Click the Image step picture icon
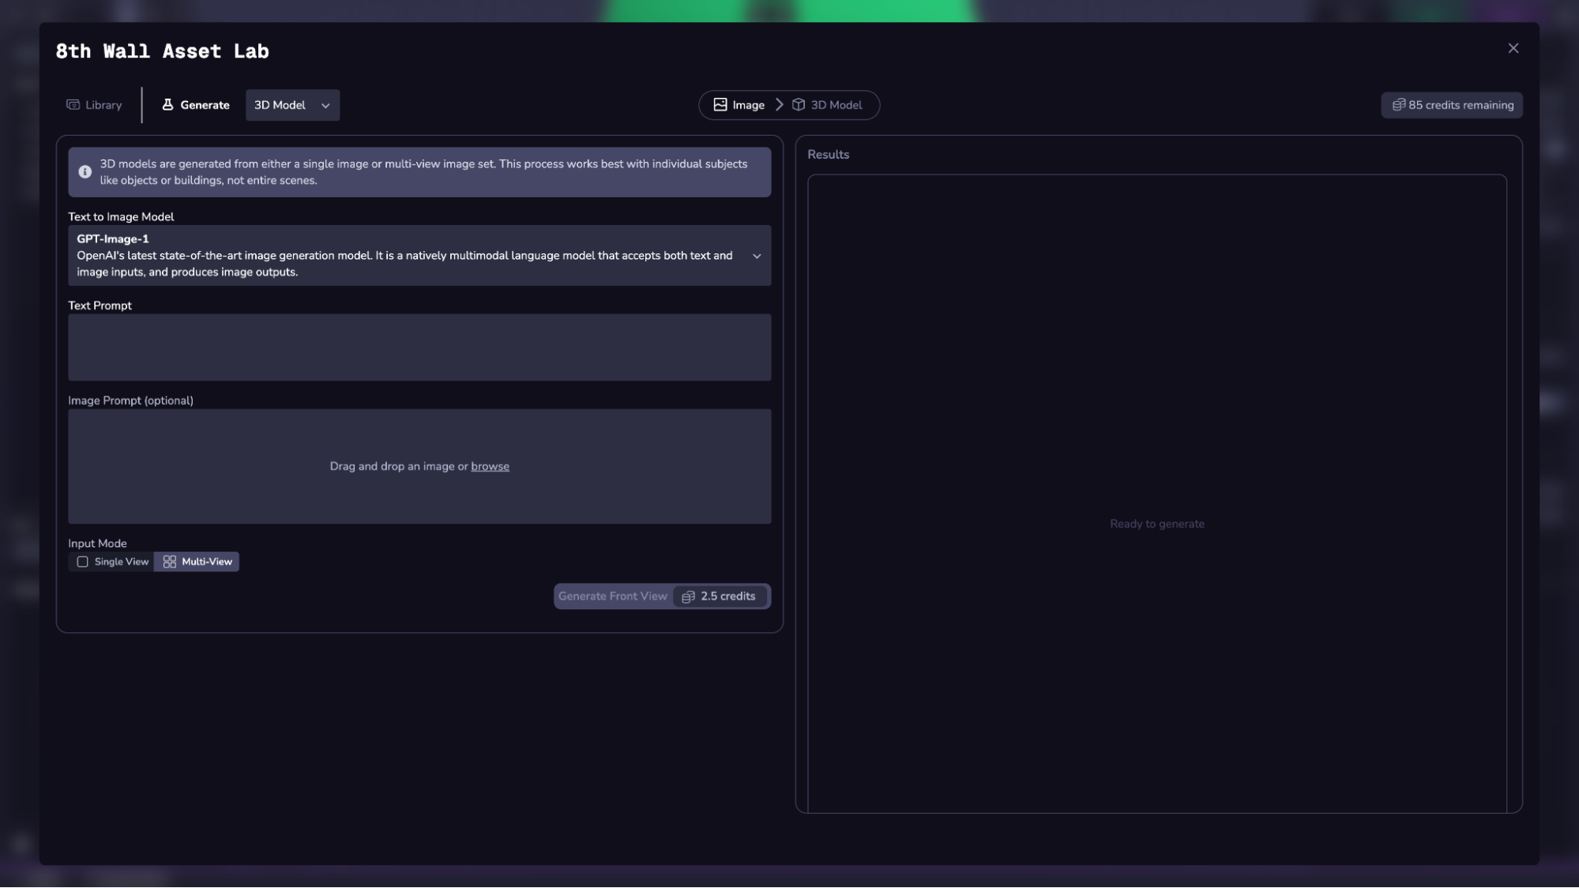The image size is (1579, 888). pyautogui.click(x=720, y=105)
